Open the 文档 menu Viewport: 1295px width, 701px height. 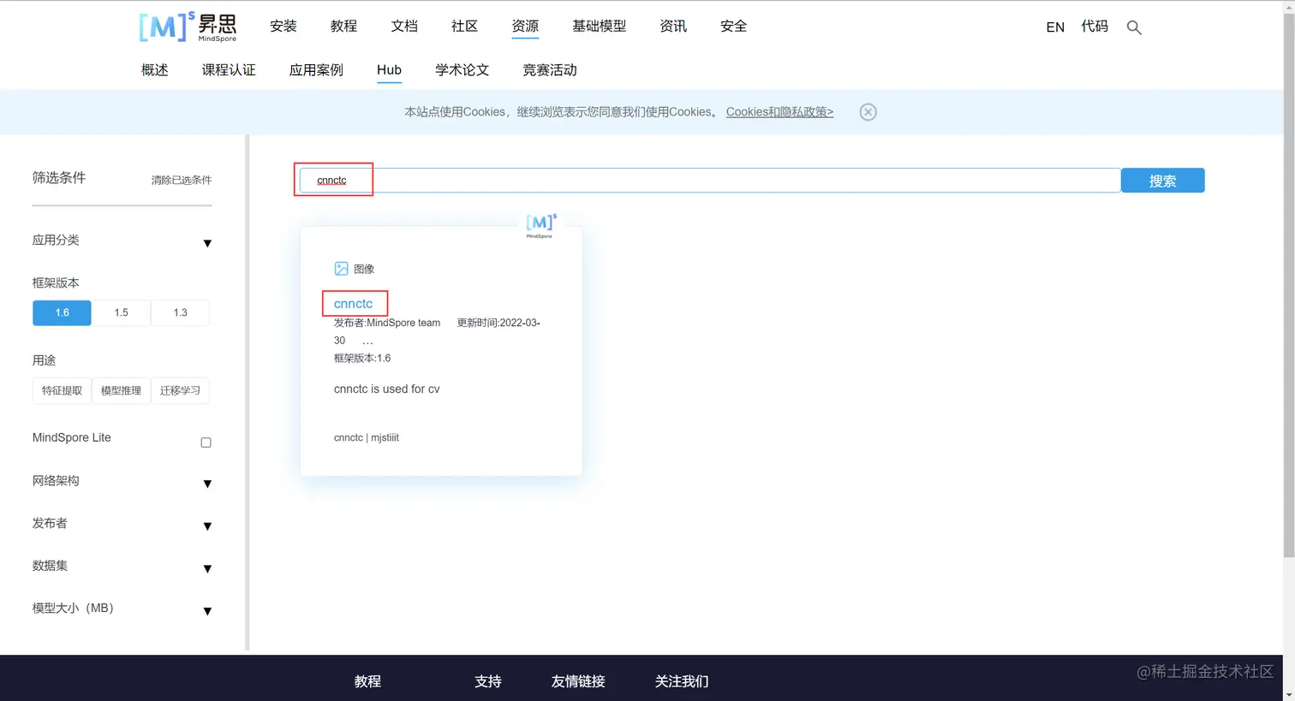pyautogui.click(x=404, y=27)
